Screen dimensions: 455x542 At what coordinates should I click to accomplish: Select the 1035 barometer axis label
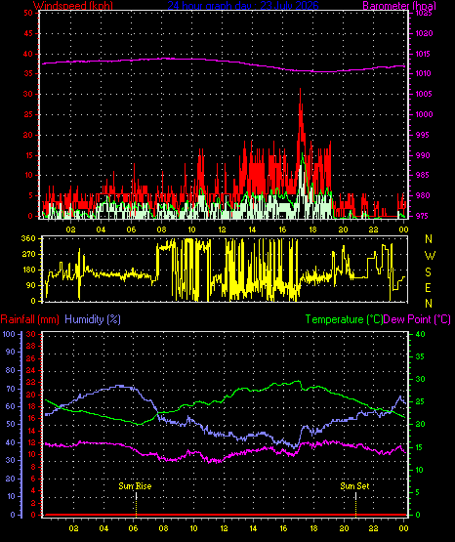(x=424, y=13)
